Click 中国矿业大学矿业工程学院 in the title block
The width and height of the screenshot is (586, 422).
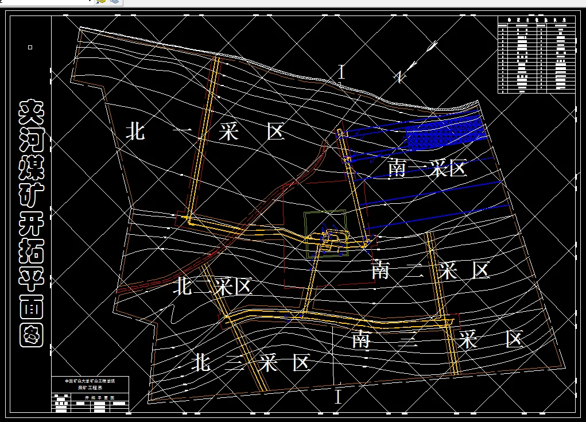(x=90, y=381)
